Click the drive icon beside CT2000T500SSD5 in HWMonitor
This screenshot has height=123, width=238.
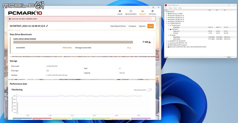pyautogui.click(x=168, y=23)
